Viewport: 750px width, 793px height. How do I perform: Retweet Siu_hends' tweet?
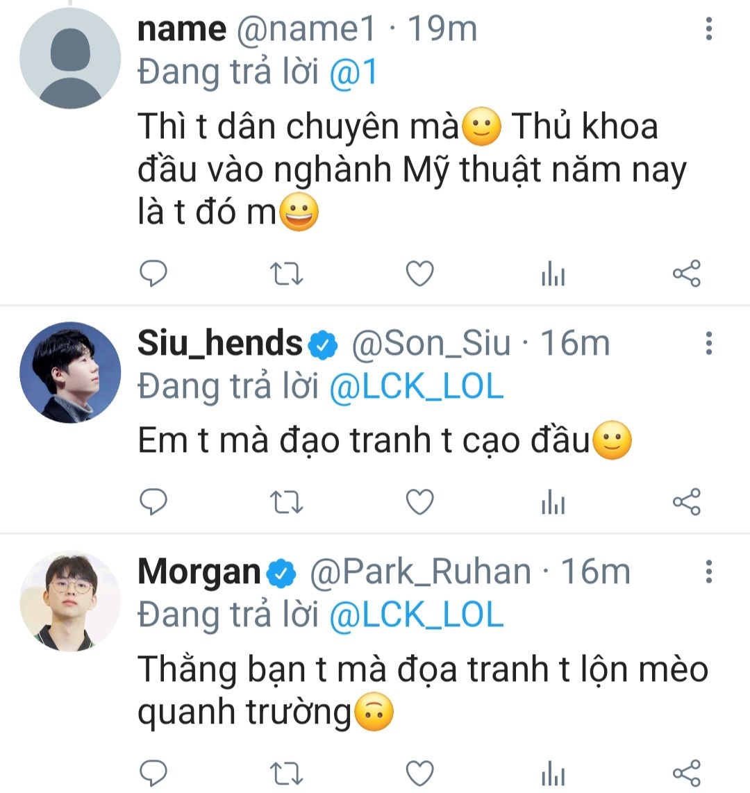pyautogui.click(x=286, y=502)
